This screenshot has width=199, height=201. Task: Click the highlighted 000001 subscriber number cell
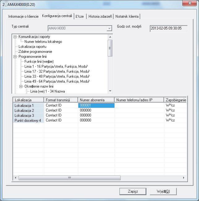point(96,105)
